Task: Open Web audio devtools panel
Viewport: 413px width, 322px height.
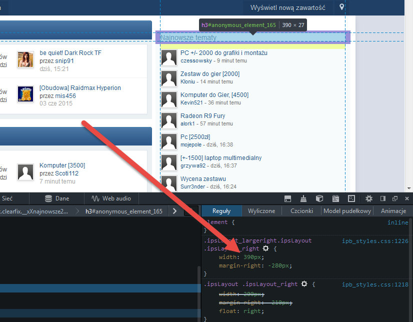Action: (111, 198)
